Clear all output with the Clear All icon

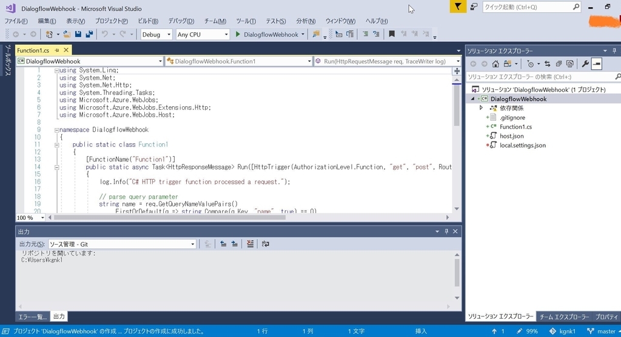tap(250, 244)
